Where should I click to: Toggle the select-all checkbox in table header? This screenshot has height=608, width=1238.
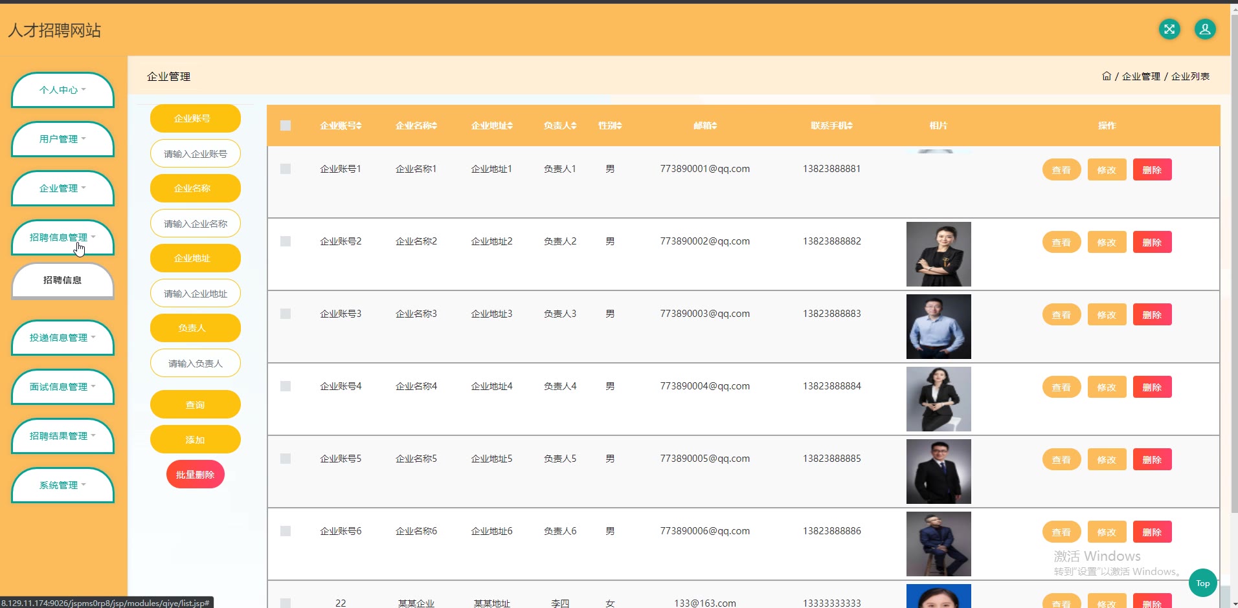coord(286,125)
